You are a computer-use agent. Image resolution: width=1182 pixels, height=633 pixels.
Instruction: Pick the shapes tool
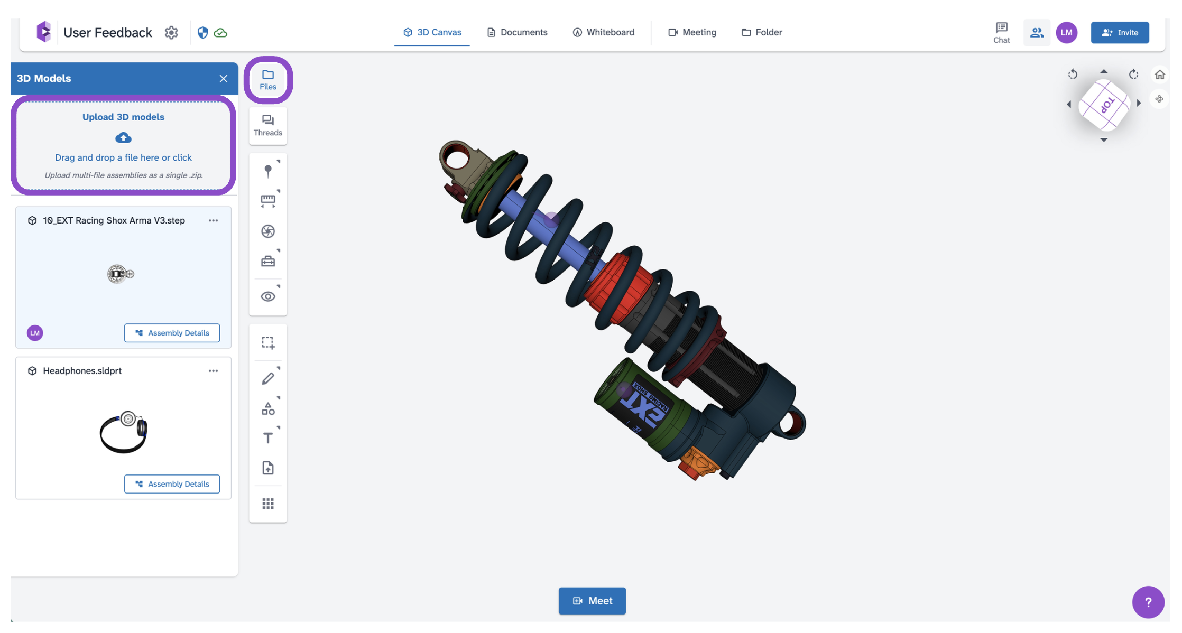(268, 408)
